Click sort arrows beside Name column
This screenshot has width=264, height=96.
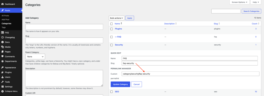click(121, 23)
